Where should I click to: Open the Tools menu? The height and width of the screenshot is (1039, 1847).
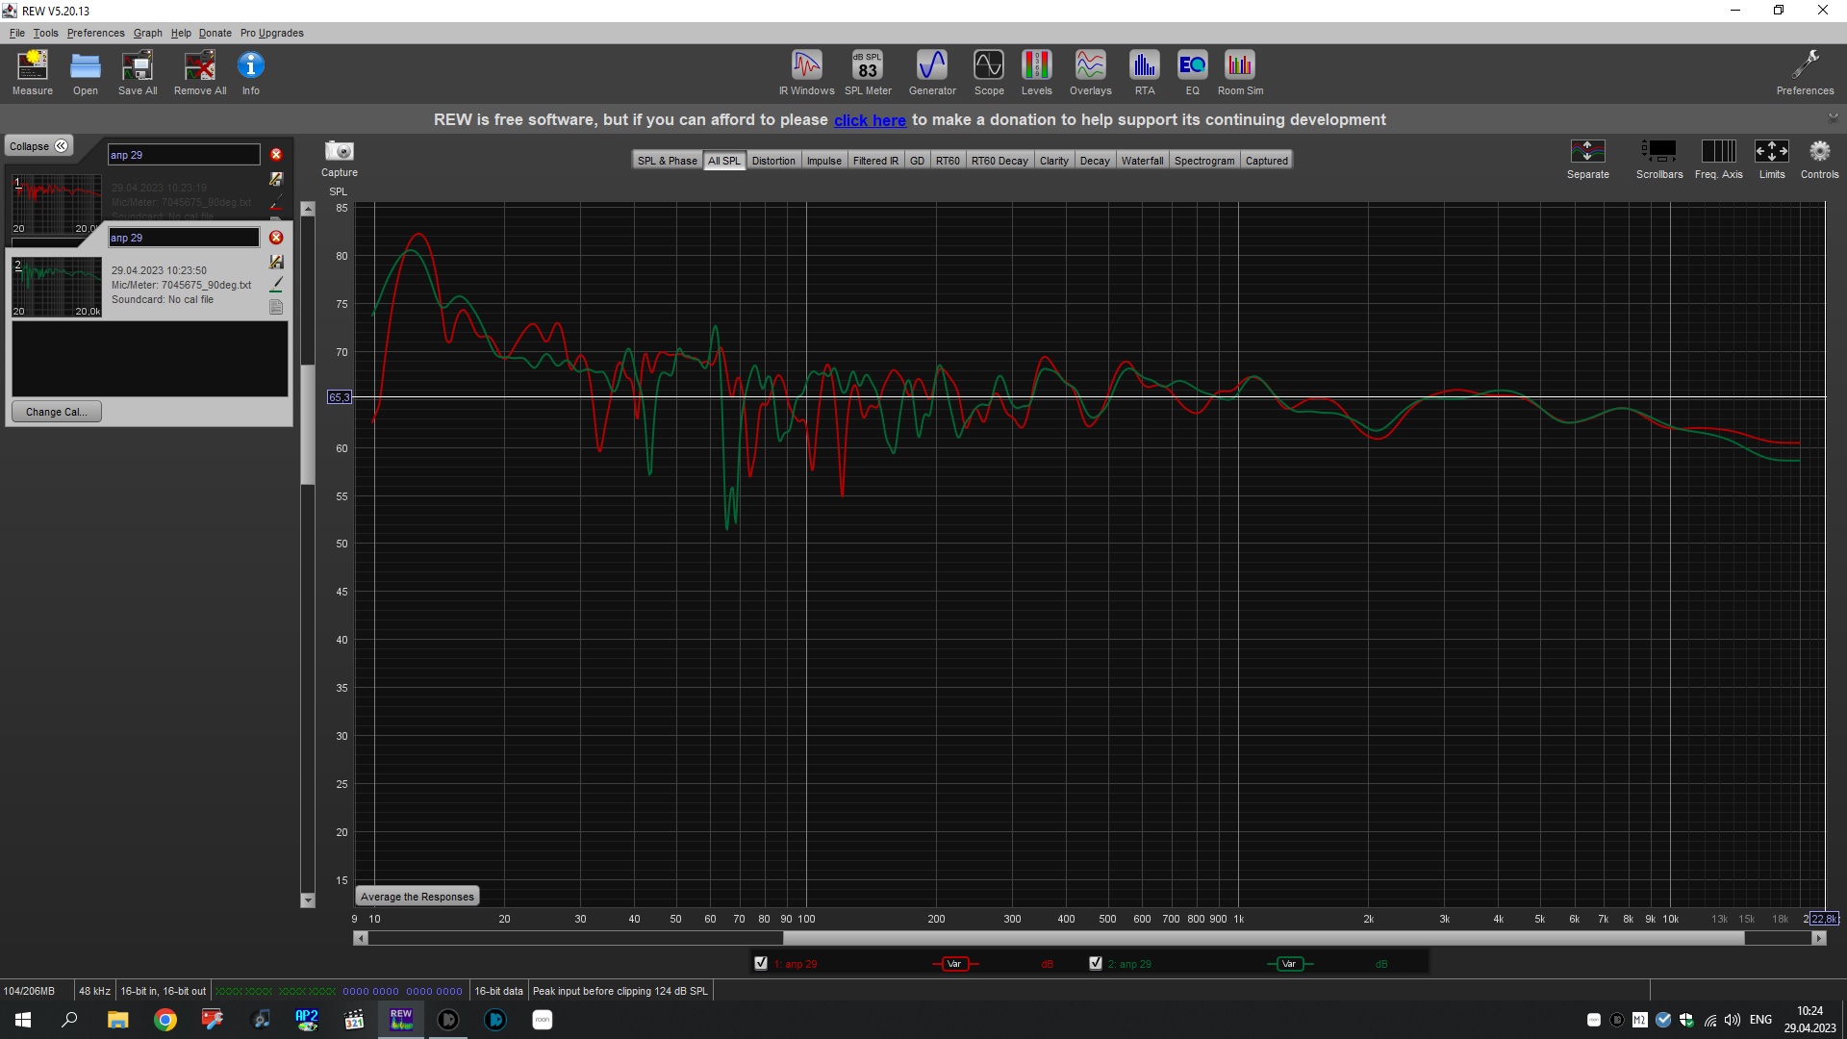pos(45,33)
